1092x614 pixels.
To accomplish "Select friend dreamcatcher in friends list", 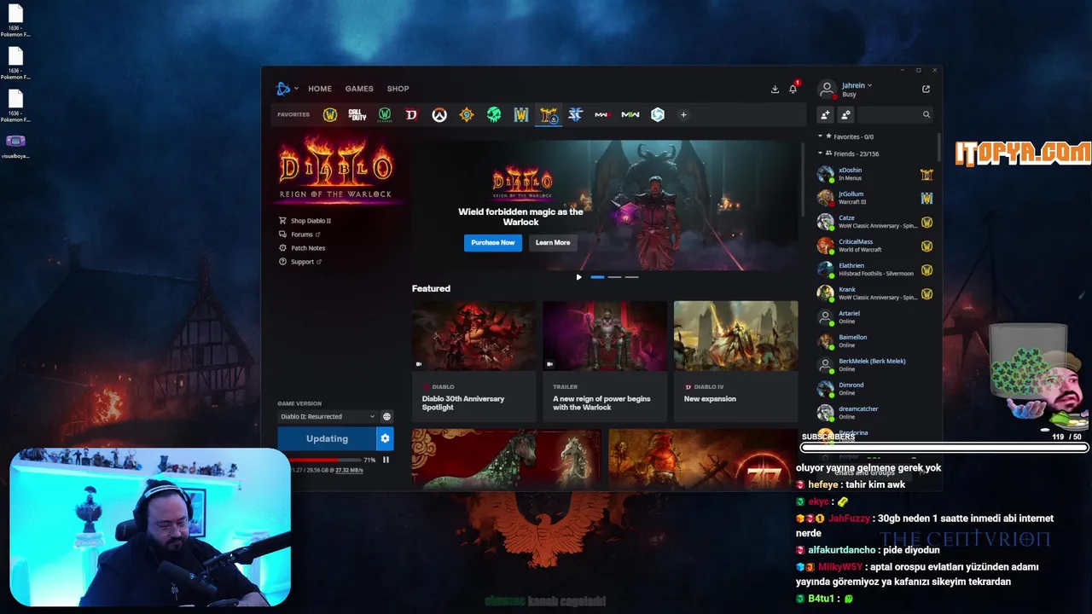I will point(875,413).
